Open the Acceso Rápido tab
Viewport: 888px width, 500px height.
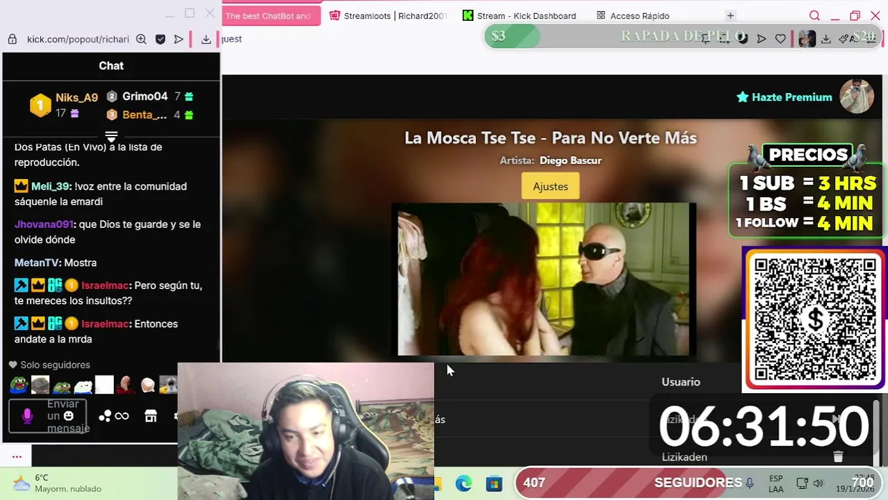pos(633,15)
